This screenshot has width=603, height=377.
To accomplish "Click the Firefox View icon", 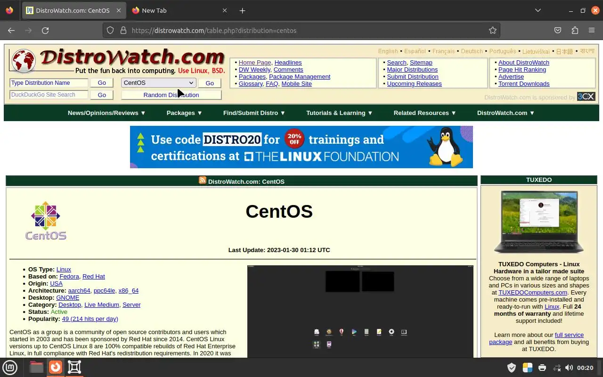I will pyautogui.click(x=9, y=10).
